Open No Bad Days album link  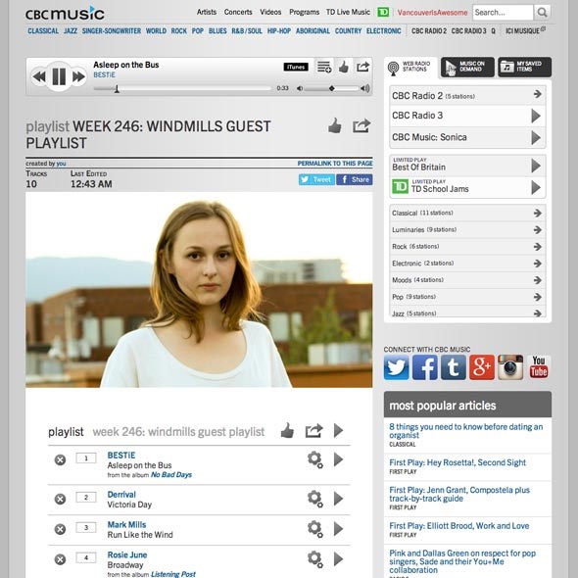(x=171, y=475)
